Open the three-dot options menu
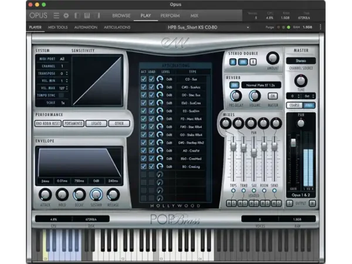 click(320, 27)
